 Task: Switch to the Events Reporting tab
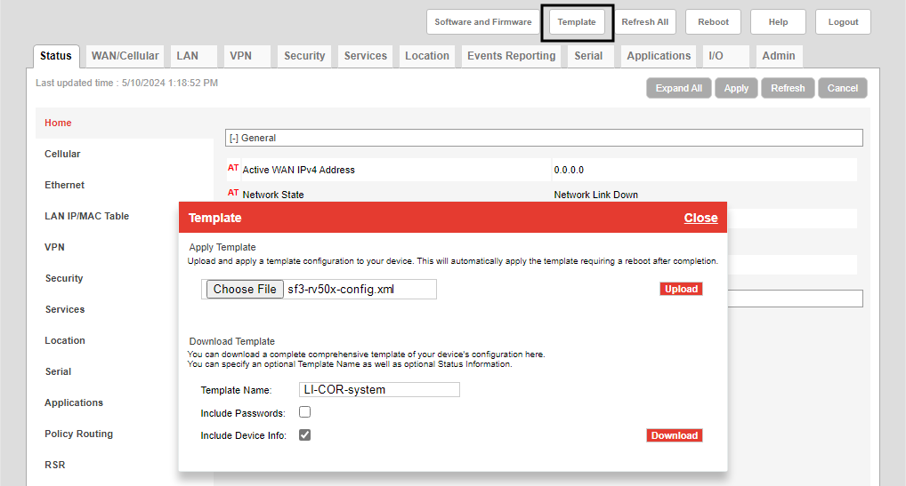[511, 56]
